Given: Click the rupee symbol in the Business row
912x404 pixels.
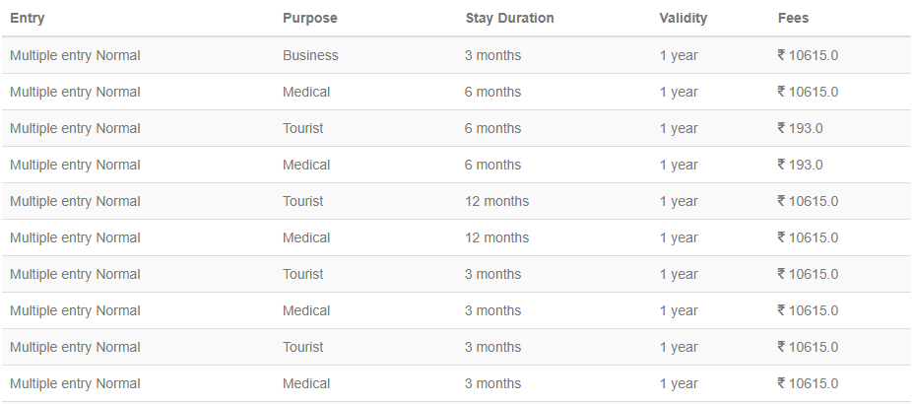Looking at the screenshot, I should point(781,55).
